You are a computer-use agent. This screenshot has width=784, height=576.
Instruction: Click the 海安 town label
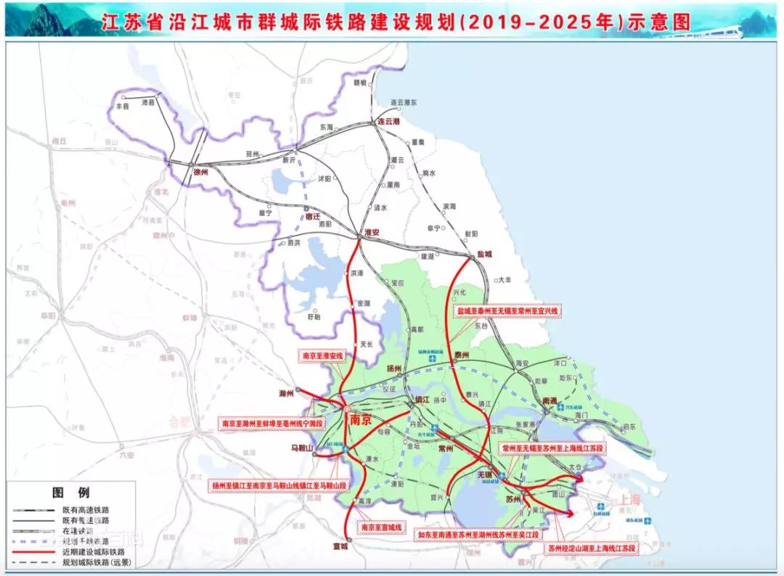point(522,363)
